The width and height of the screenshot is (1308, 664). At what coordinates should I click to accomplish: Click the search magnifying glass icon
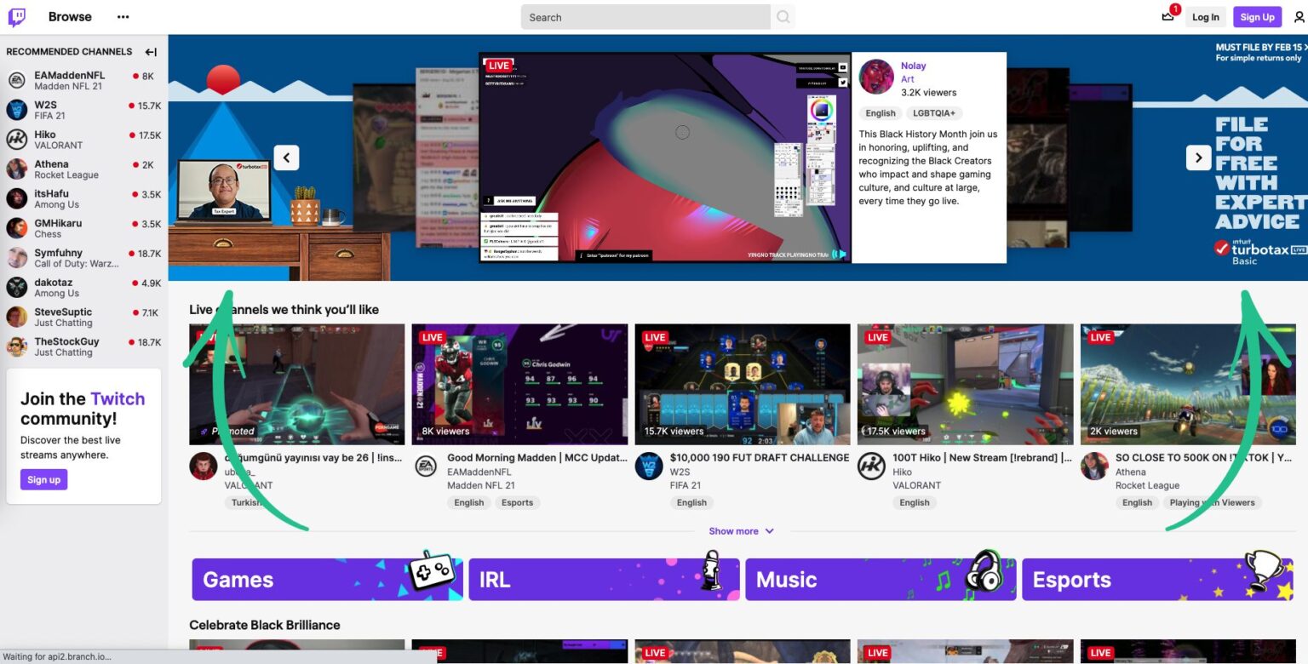(x=782, y=17)
